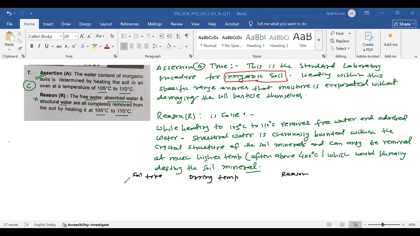Click Create a PDF
This screenshot has height=236, width=420.
(x=368, y=42)
